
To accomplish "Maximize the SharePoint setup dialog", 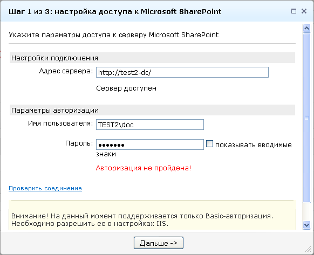I will pos(293,11).
